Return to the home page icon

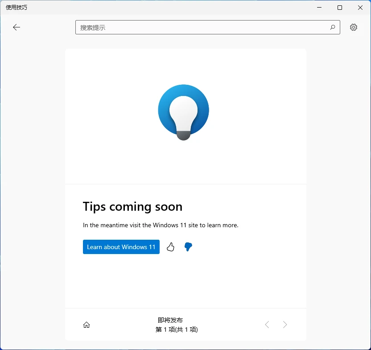point(87,325)
